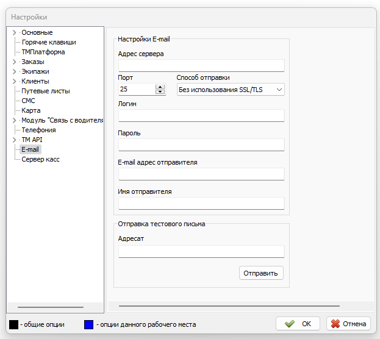Select Основные in settings tree
The image size is (380, 339).
(37, 32)
